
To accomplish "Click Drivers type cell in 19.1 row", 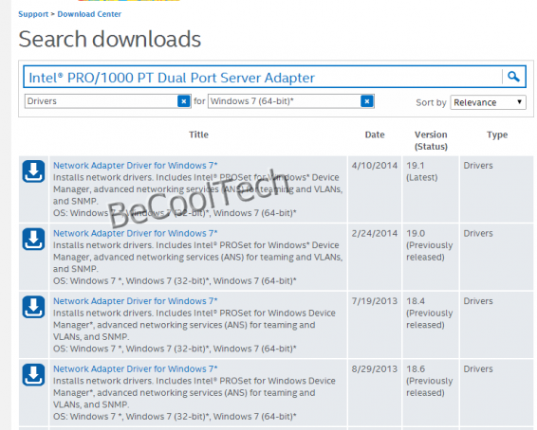I will tap(497, 189).
